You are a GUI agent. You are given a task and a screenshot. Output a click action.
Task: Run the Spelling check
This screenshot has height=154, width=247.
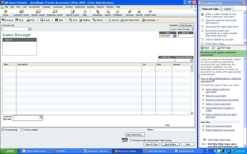(84, 20)
